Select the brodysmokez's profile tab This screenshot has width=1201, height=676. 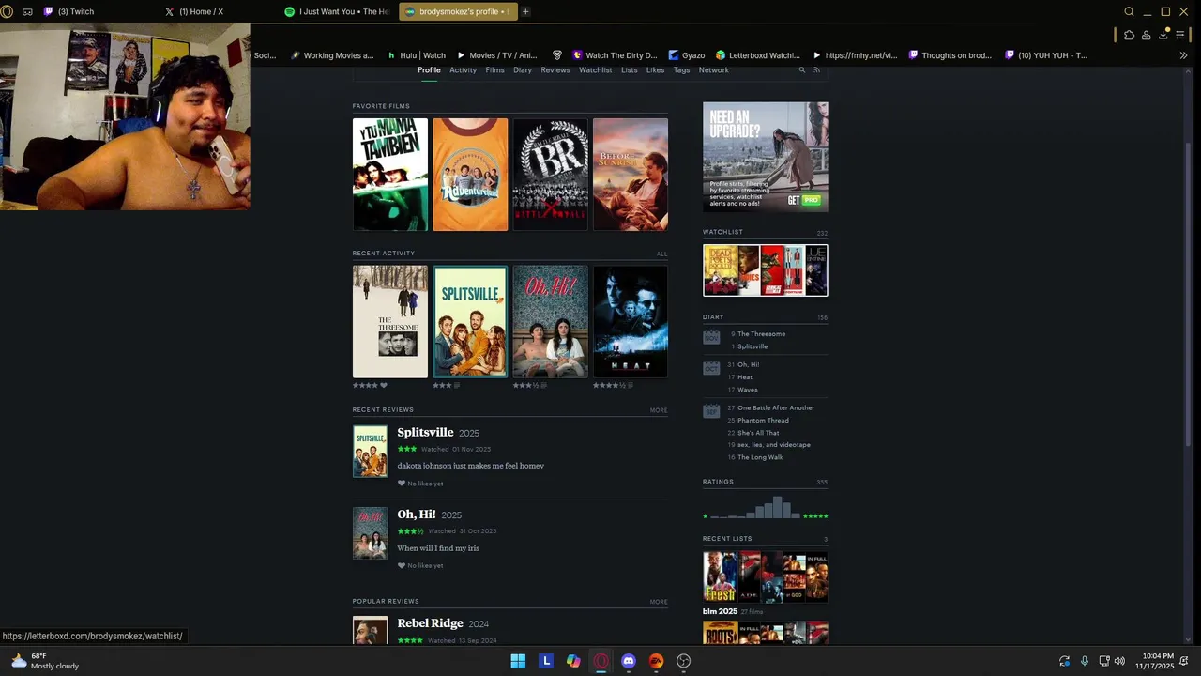[457, 11]
